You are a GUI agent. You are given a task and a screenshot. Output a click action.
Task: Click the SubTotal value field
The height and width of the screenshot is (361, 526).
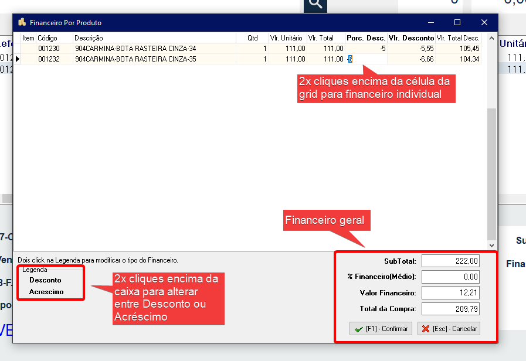(450, 261)
